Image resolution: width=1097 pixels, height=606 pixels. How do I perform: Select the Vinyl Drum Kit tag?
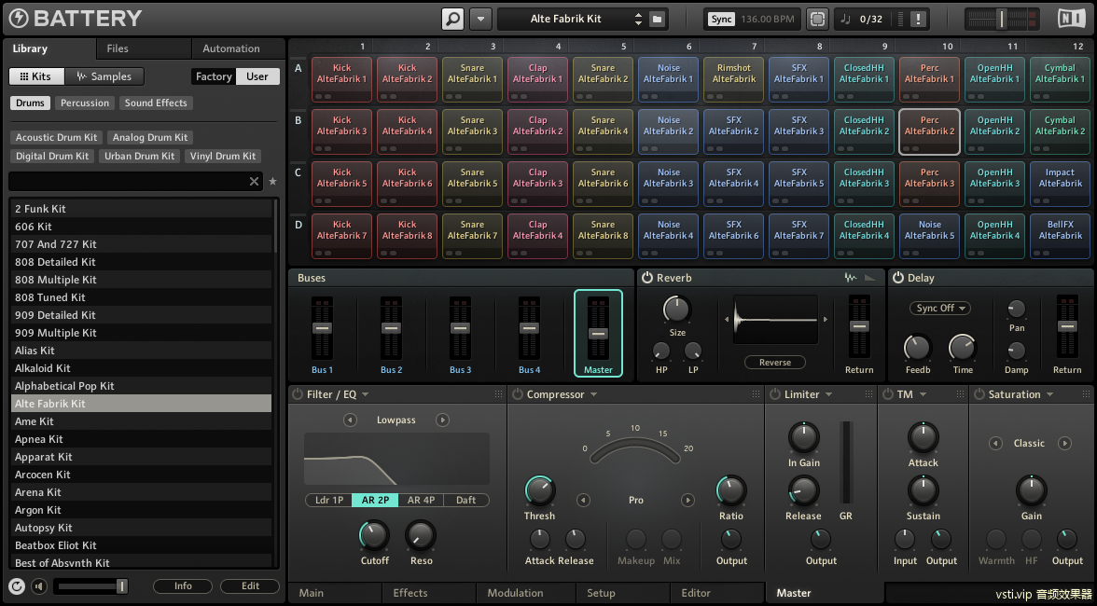click(x=223, y=156)
